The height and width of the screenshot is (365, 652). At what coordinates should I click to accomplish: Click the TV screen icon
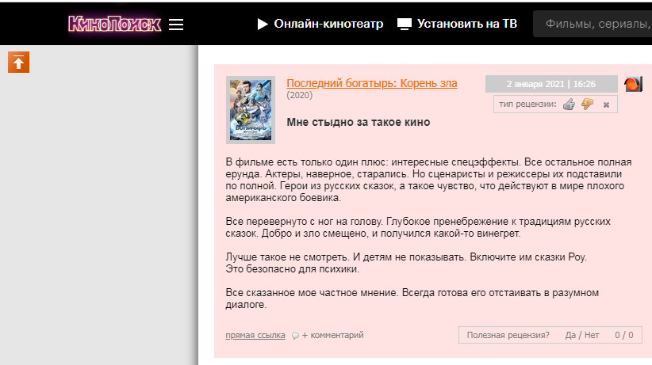click(405, 24)
